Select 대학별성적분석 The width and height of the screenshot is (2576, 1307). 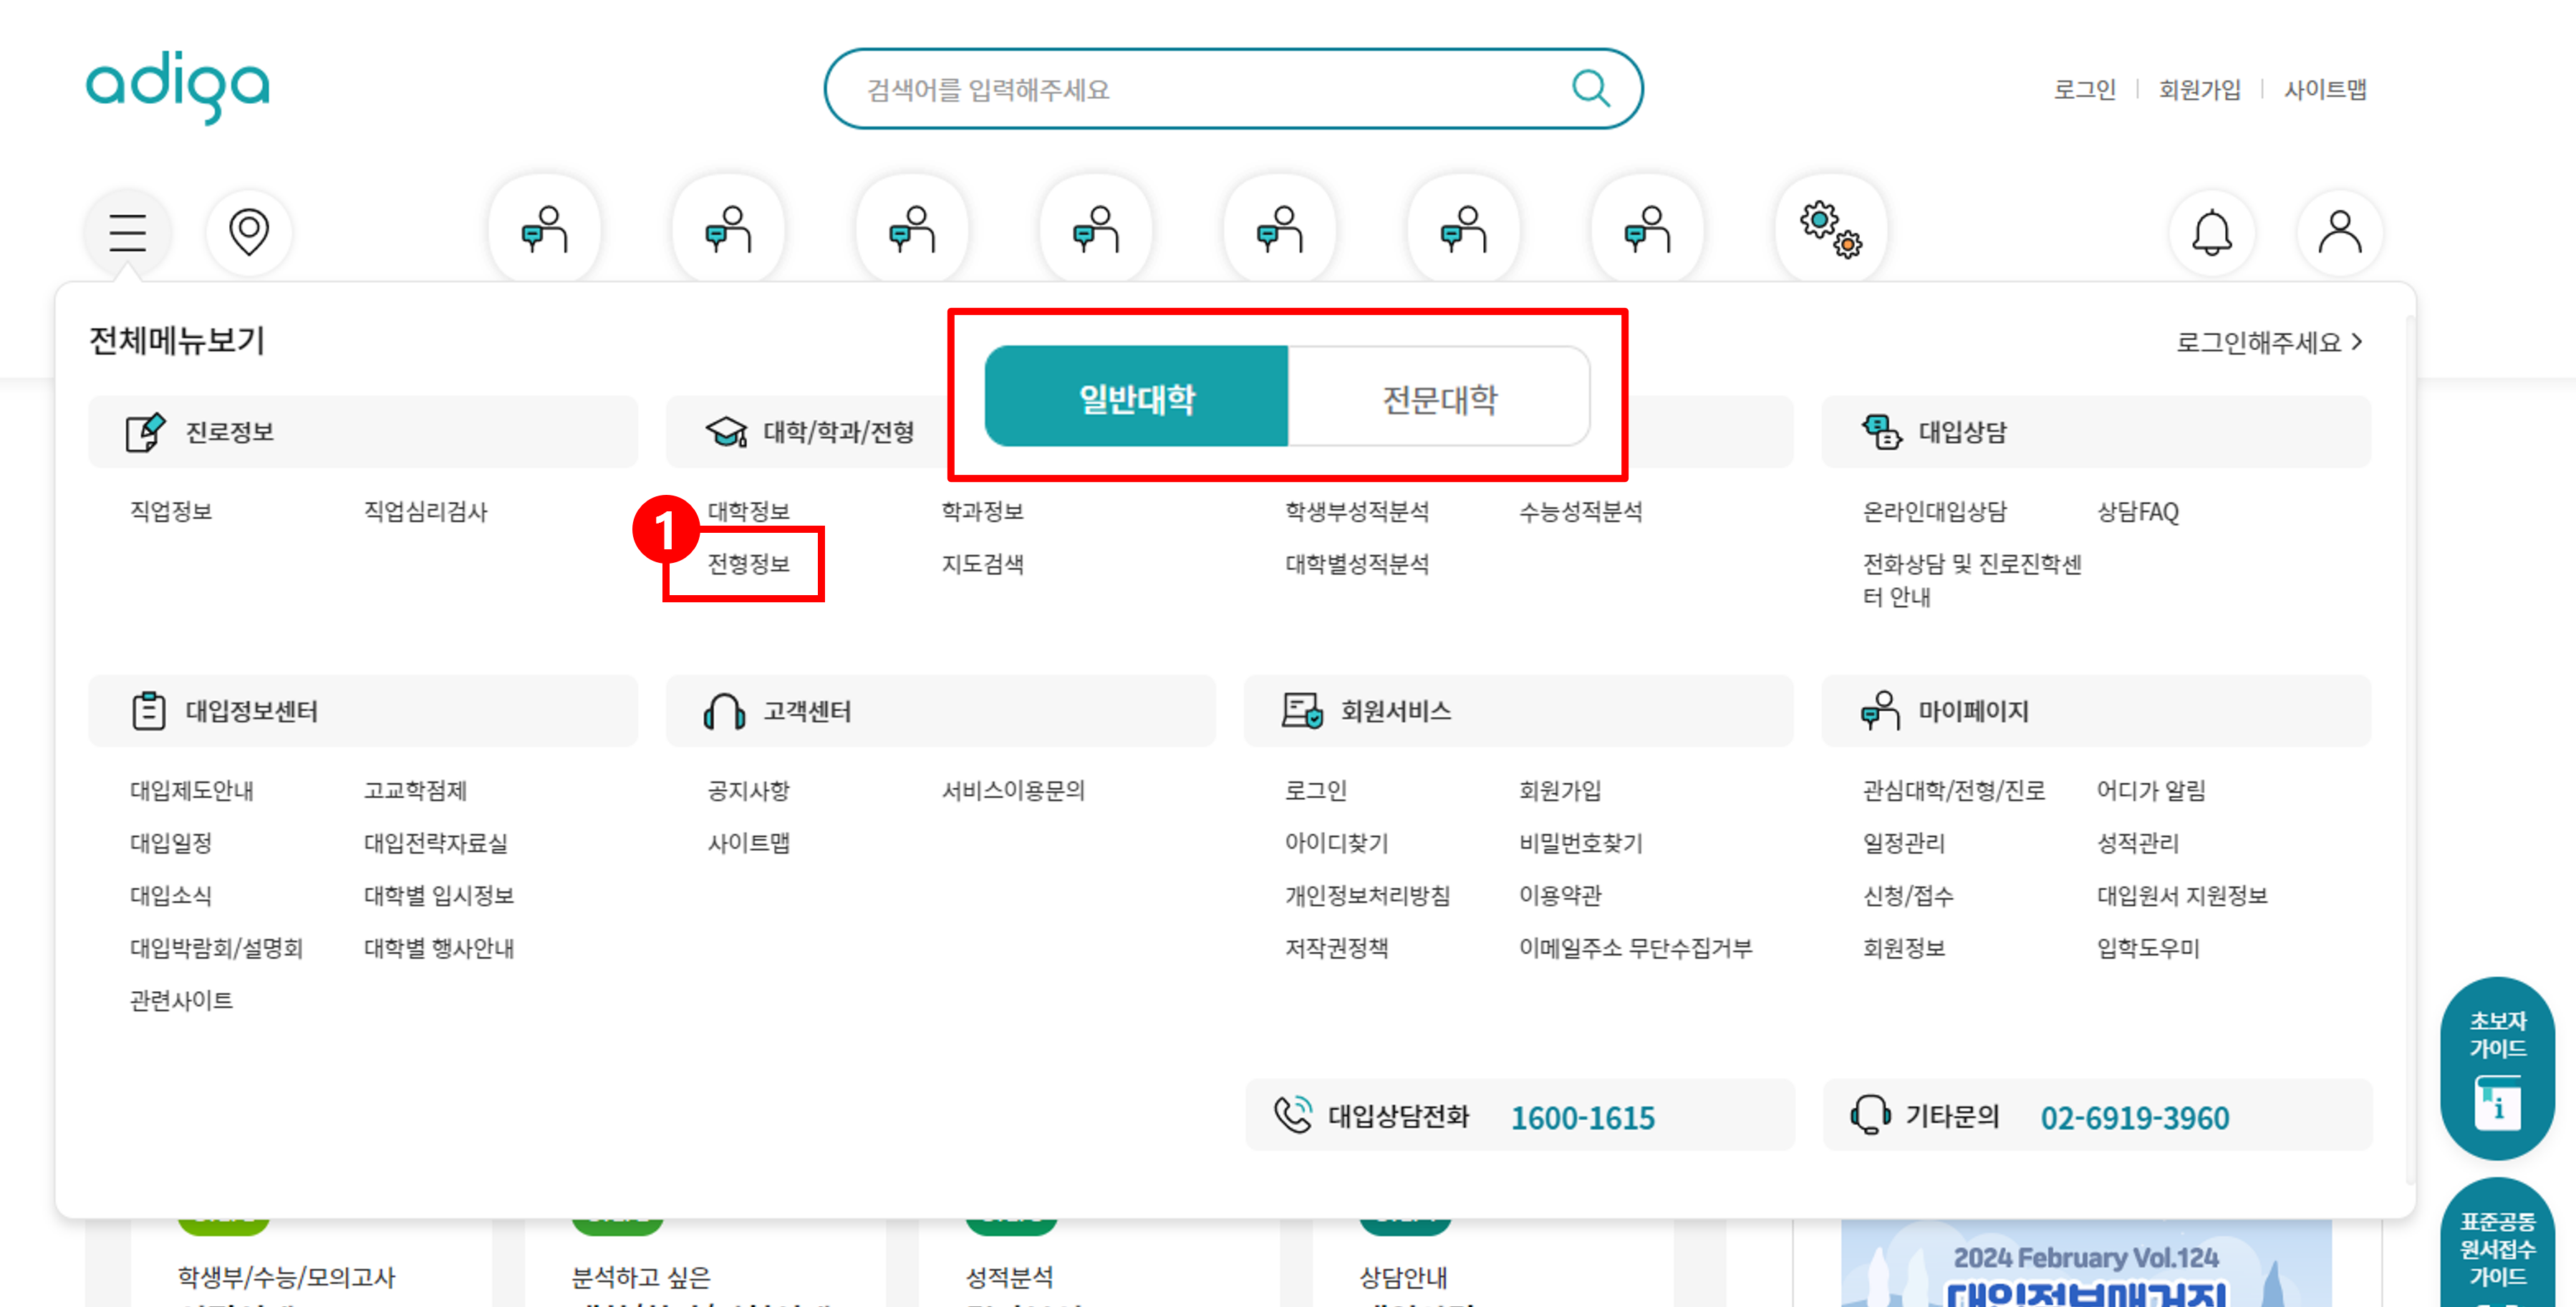click(x=1356, y=564)
